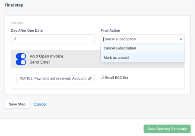
Task: Focus the Day After Due Date field
Action: coord(53,39)
